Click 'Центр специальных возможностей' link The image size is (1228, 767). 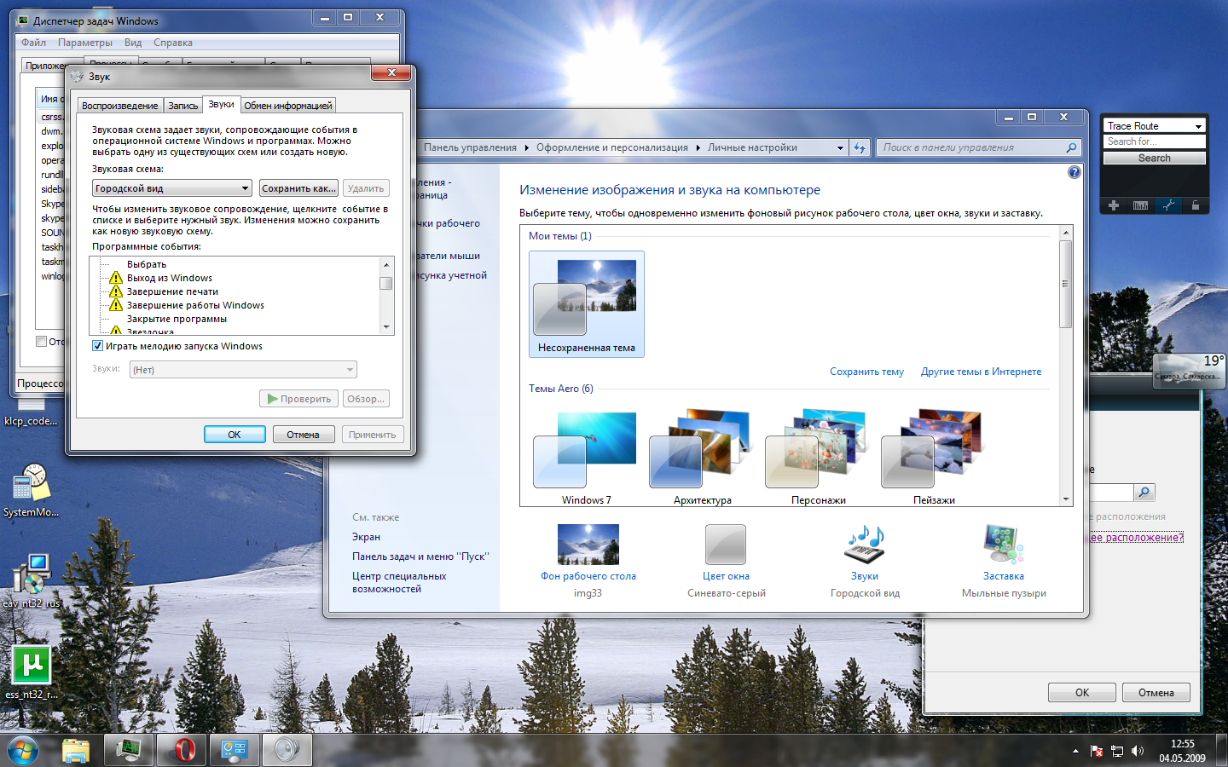(x=399, y=582)
